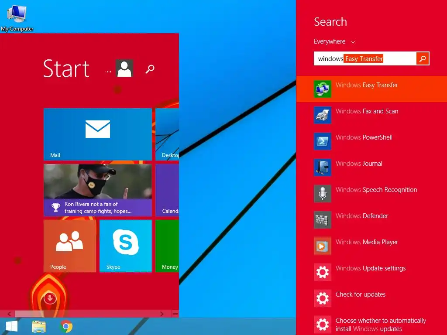Click the Windows Fax and Scan icon
The image size is (447, 335).
[x=323, y=115]
